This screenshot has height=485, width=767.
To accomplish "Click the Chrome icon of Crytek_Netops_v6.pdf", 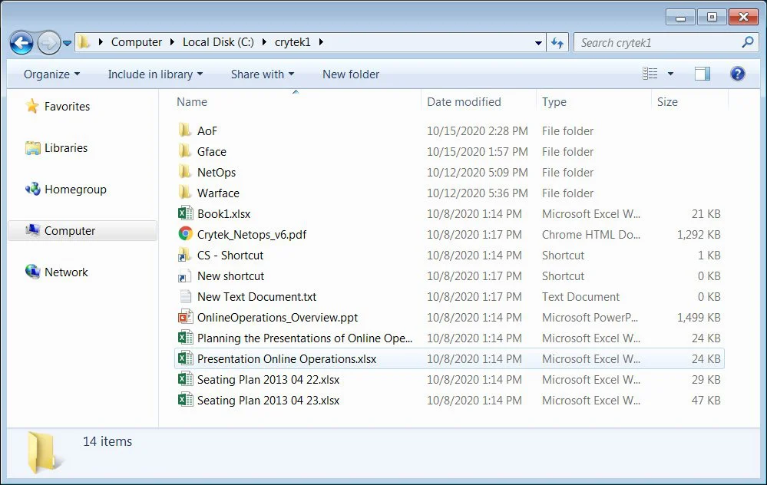I will [x=185, y=234].
